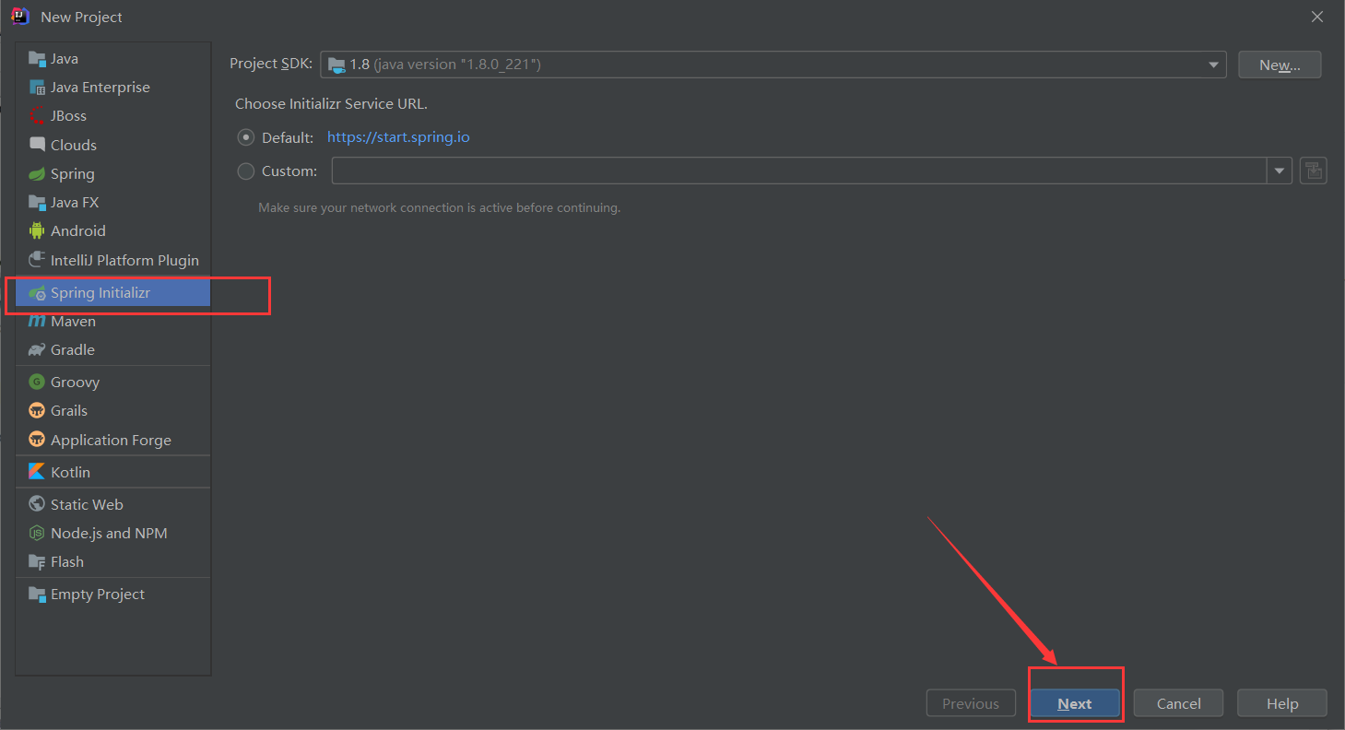Select the Custom URL radio button
1345x730 pixels.
tap(246, 171)
